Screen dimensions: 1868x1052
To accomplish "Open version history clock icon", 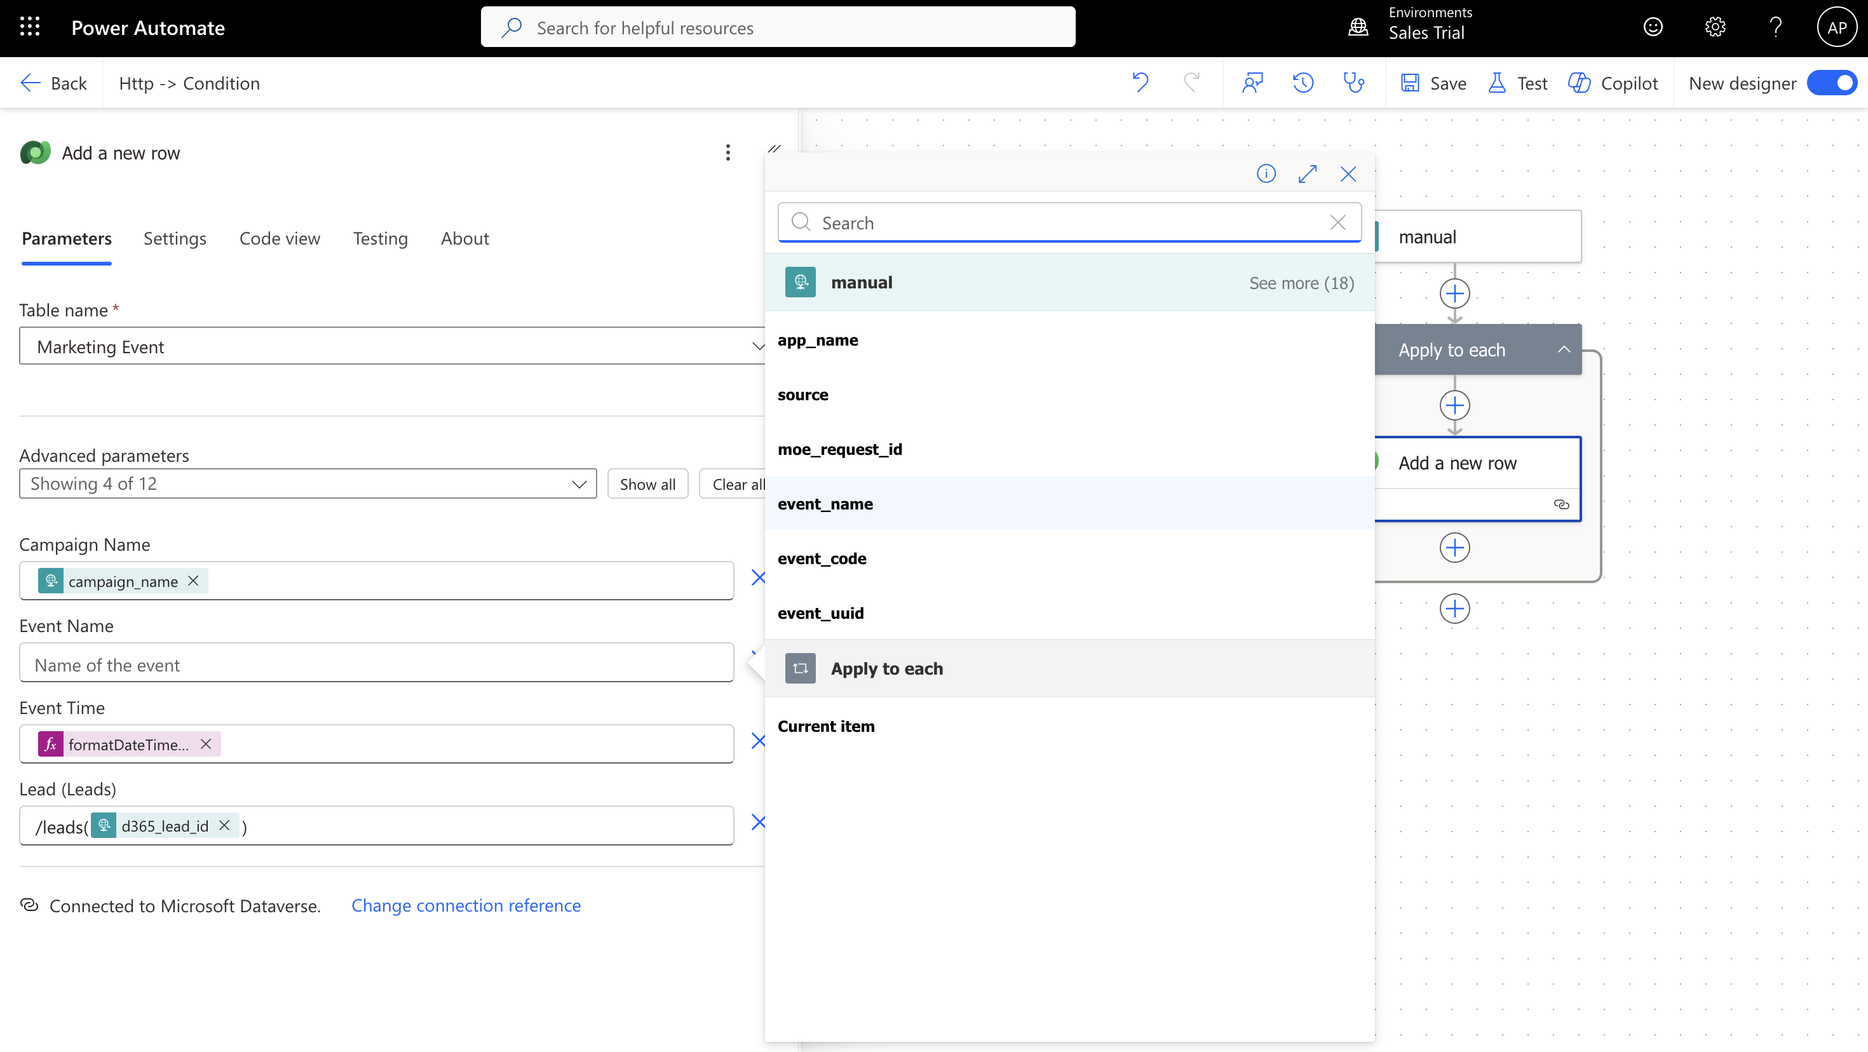I will (x=1303, y=83).
